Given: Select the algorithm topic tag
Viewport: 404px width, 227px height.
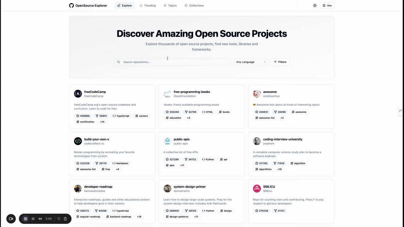Looking at the screenshot, I should 298,163.
